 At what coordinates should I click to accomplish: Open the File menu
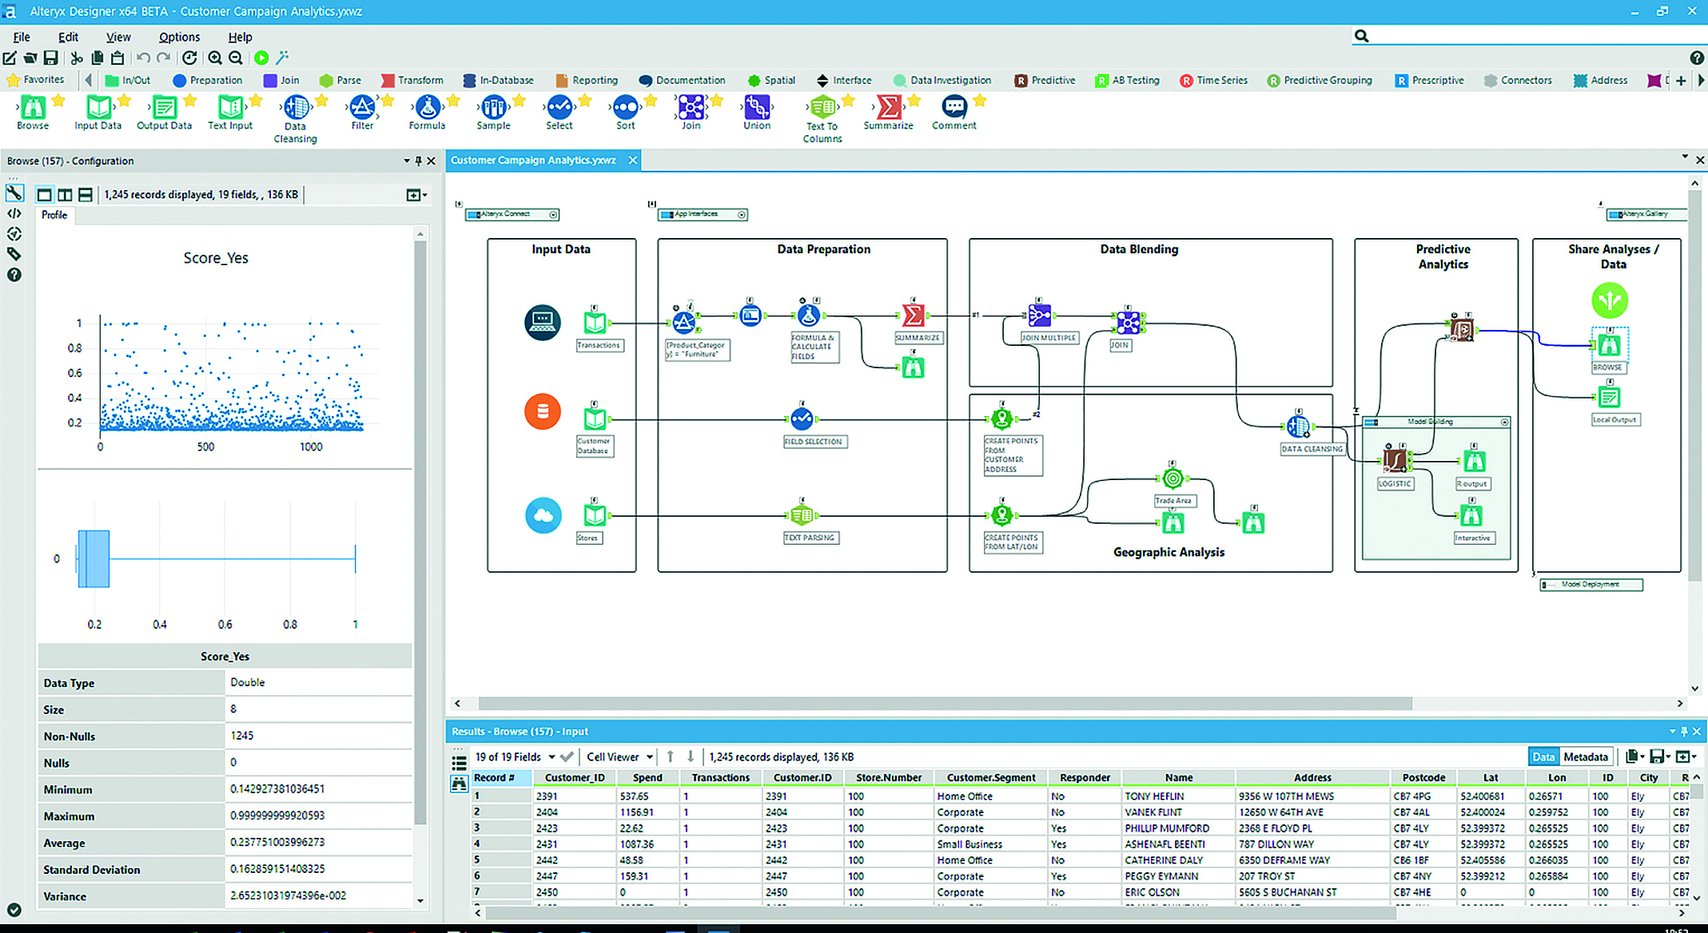click(x=22, y=37)
